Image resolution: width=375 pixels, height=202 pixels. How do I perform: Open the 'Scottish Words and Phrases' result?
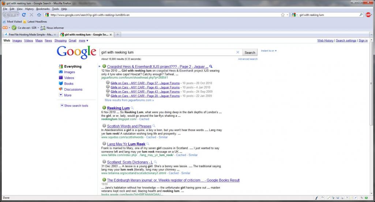click(x=129, y=126)
